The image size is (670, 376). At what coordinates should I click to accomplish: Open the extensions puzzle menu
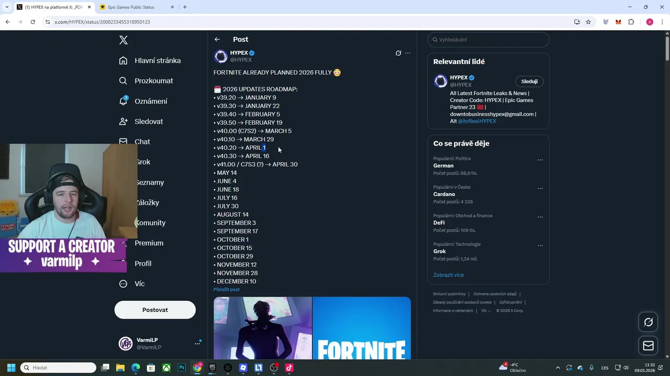[631, 22]
